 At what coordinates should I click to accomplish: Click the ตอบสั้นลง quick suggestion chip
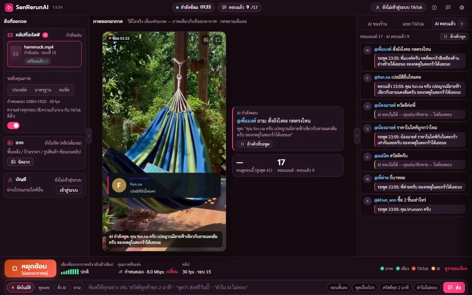tap(339, 288)
